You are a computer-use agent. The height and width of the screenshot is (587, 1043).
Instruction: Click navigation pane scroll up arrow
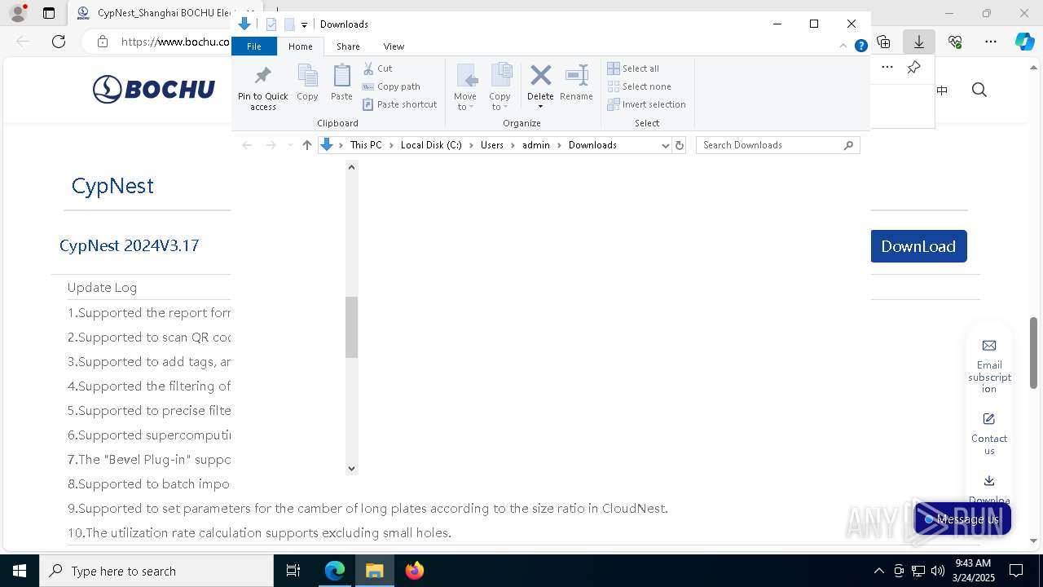(352, 167)
